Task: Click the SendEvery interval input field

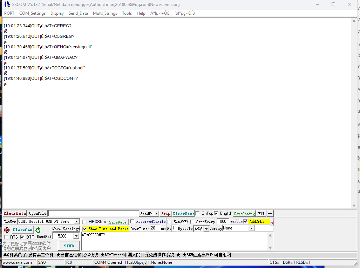Action: click(223, 221)
